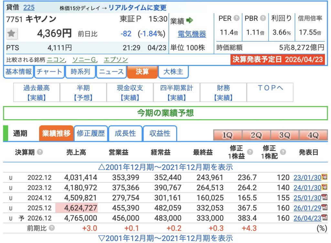Click help icon beside 決算期 column header
Image resolution: width=331 pixels, height=243 pixels.
[x=40, y=152]
